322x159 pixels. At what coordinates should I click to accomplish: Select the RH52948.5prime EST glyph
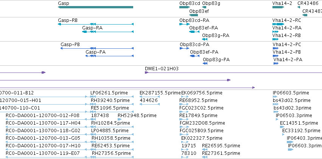120,119
